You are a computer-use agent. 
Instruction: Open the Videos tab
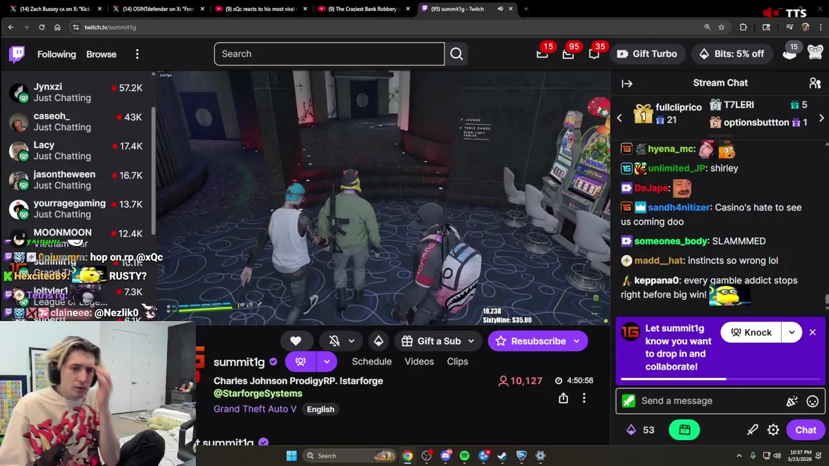click(419, 361)
